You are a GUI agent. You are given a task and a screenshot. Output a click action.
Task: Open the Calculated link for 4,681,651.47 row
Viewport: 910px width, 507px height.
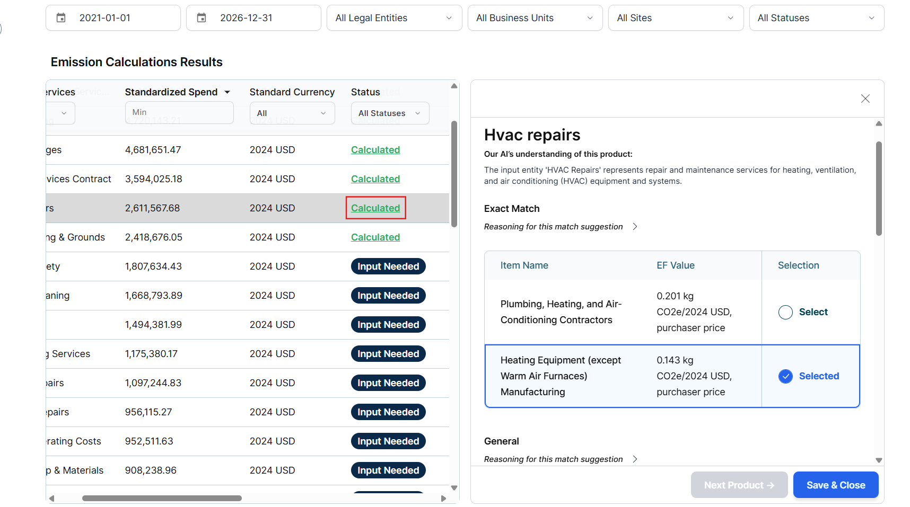pos(375,150)
